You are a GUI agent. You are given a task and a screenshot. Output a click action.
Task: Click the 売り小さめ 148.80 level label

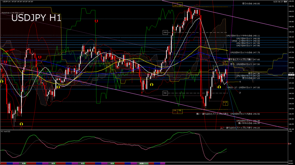tap(251, 4)
